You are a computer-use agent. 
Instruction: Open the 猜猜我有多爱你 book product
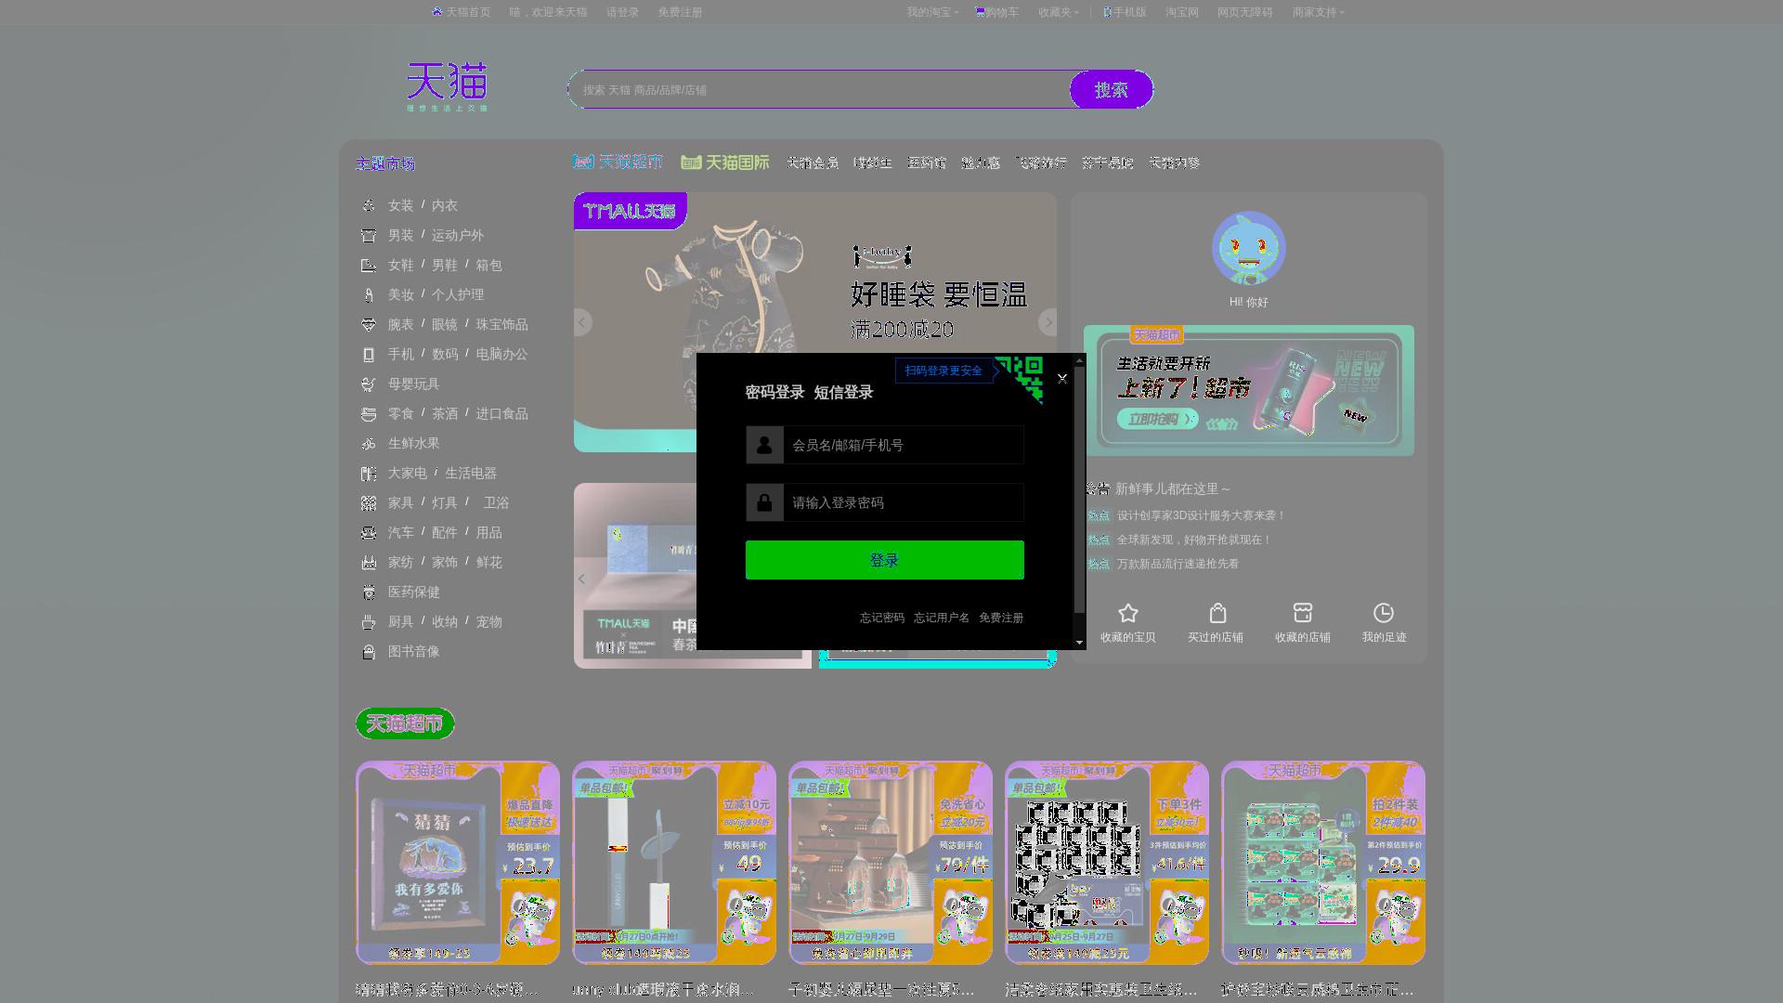coord(458,863)
